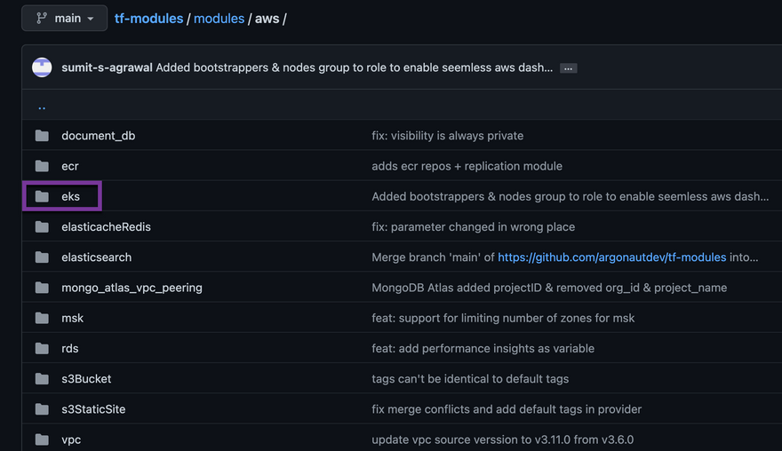The height and width of the screenshot is (451, 782).
Task: Click the rds folder icon
Action: [x=42, y=348]
